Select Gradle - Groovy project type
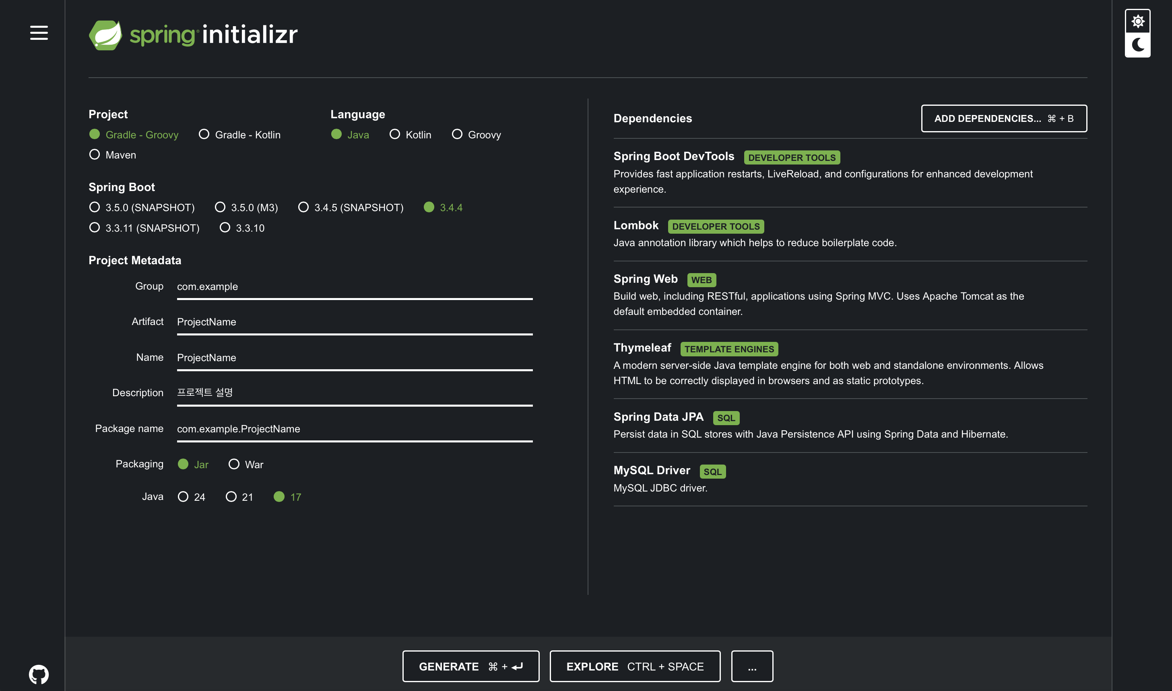 pyautogui.click(x=134, y=135)
